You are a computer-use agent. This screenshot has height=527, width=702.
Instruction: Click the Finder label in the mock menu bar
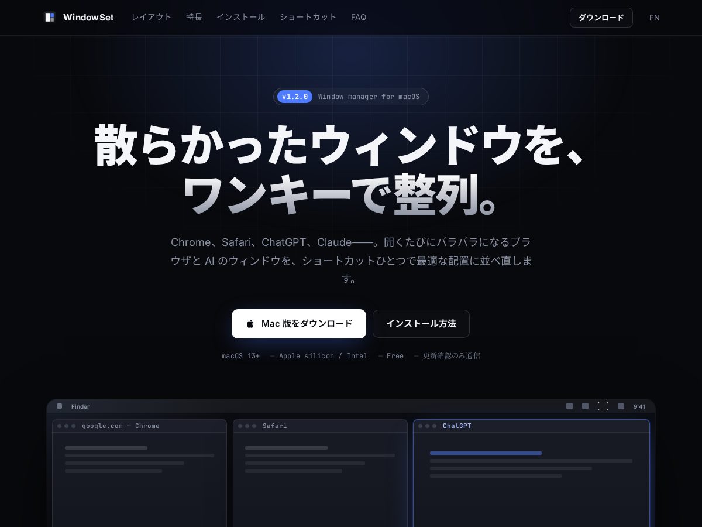click(x=80, y=406)
